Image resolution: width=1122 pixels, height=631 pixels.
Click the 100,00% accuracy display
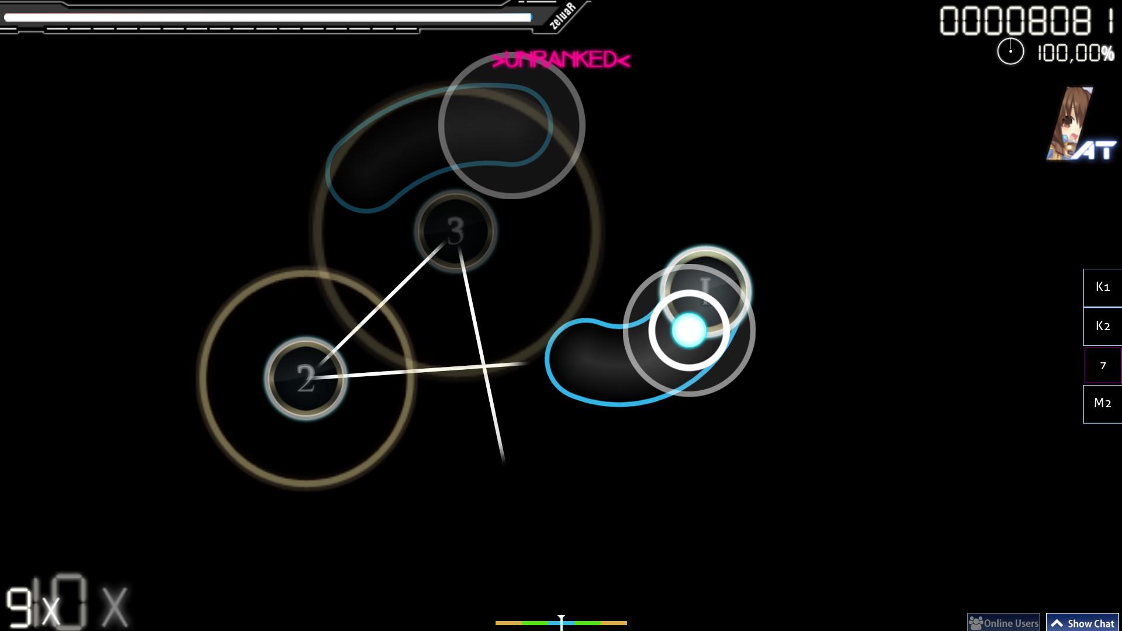tap(1075, 54)
